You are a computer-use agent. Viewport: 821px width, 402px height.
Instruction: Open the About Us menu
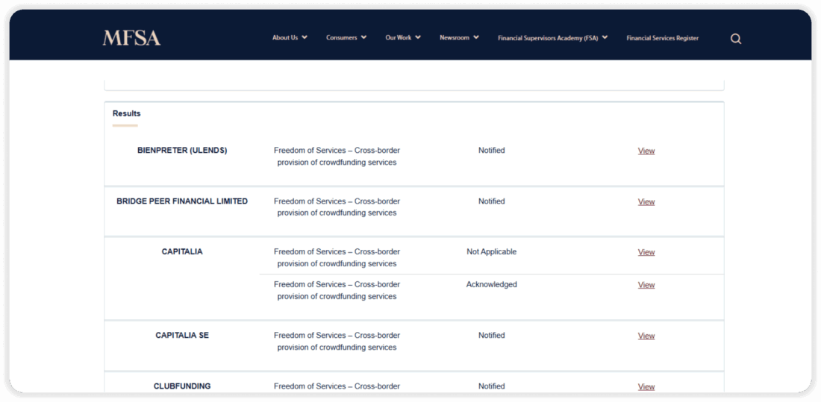(x=285, y=38)
